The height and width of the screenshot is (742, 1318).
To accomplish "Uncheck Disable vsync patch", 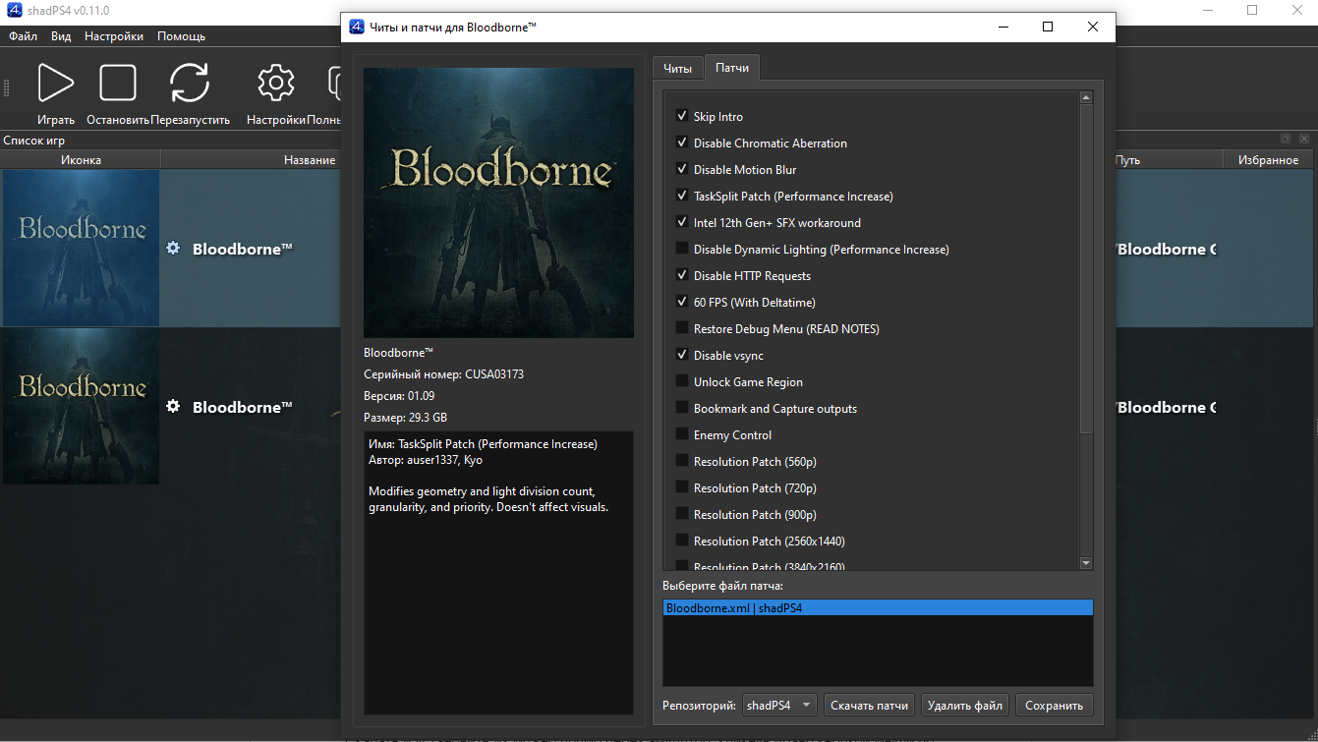I will (x=682, y=355).
